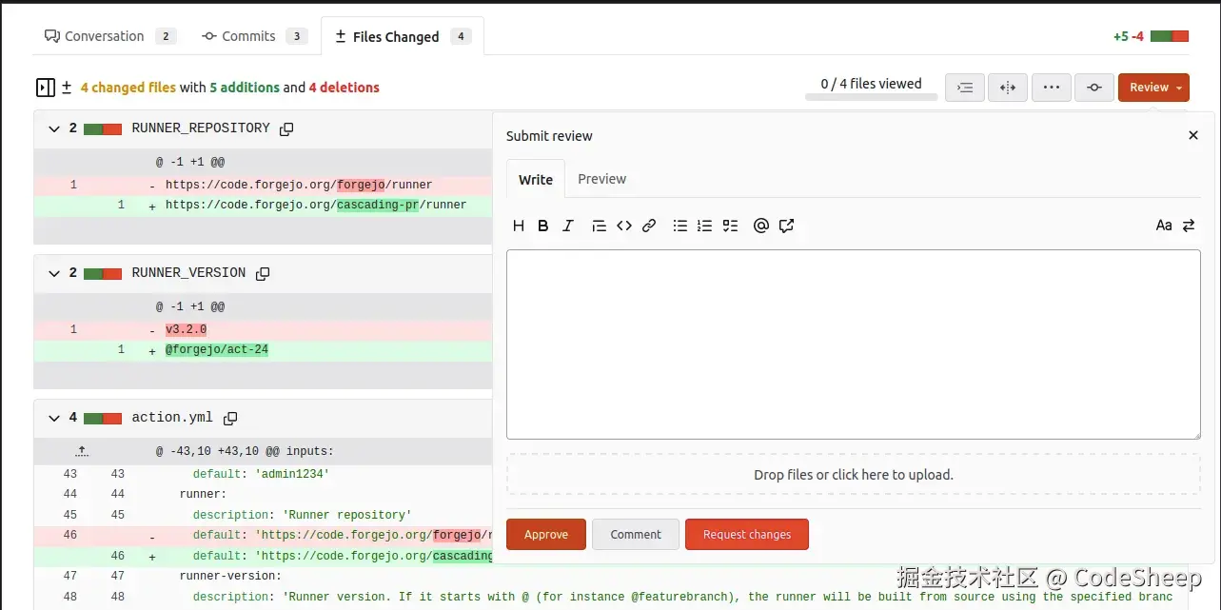Click the drop files upload area

pos(854,475)
